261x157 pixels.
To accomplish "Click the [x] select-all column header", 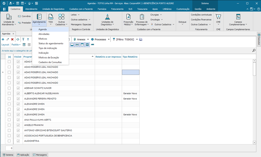I will pyautogui.click(x=9, y=57).
